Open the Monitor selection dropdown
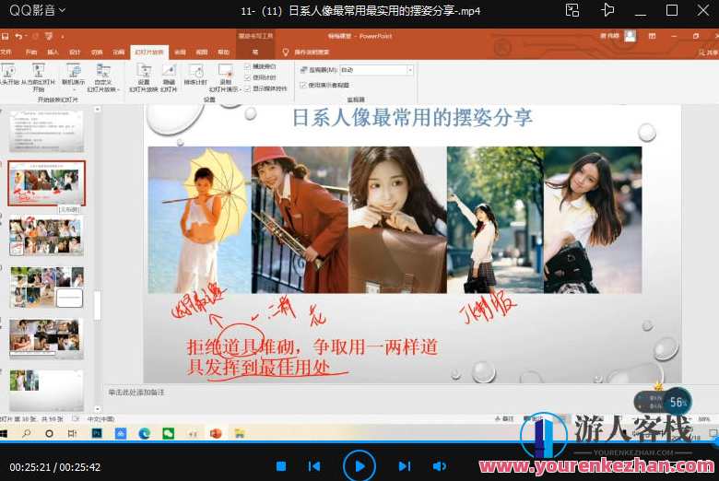The height and width of the screenshot is (481, 719). pyautogui.click(x=409, y=70)
